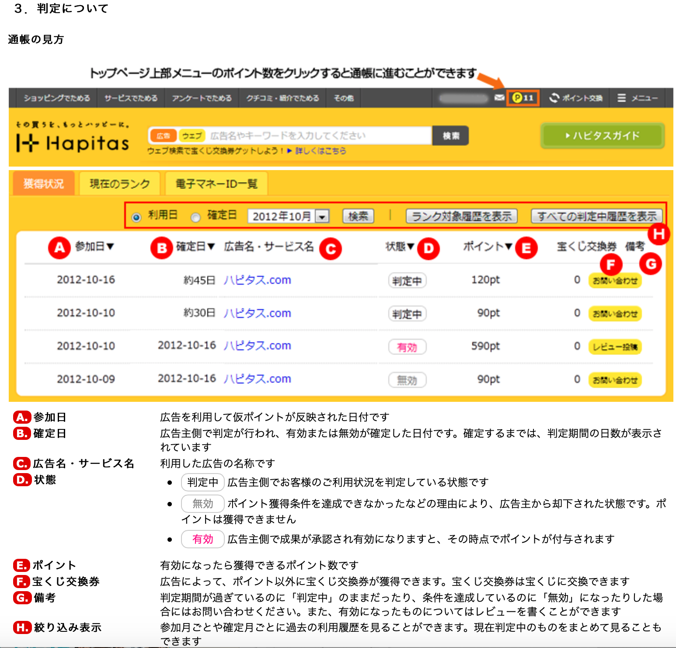This screenshot has height=648, width=676.
Task: Open クチコミ・紹介でためる menu item
Action: (282, 98)
